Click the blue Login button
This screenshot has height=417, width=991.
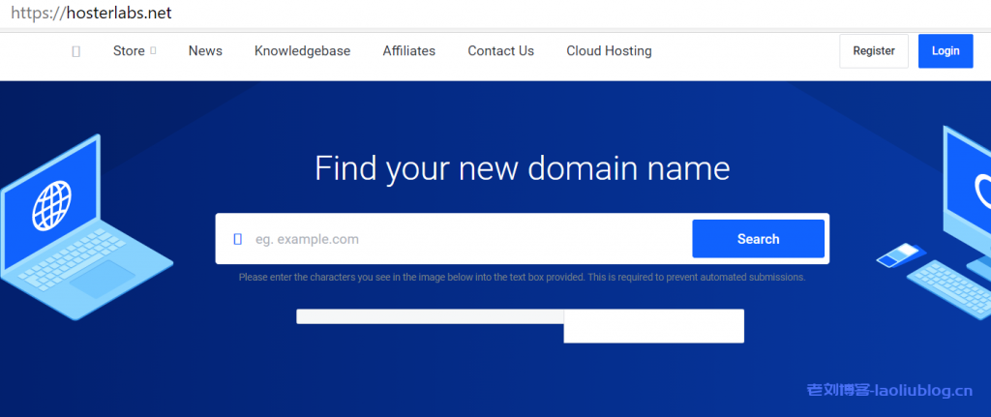(946, 51)
